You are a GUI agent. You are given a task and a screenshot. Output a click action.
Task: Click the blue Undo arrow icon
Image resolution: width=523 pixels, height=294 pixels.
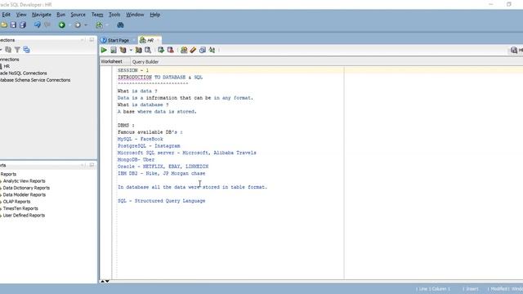(38, 25)
